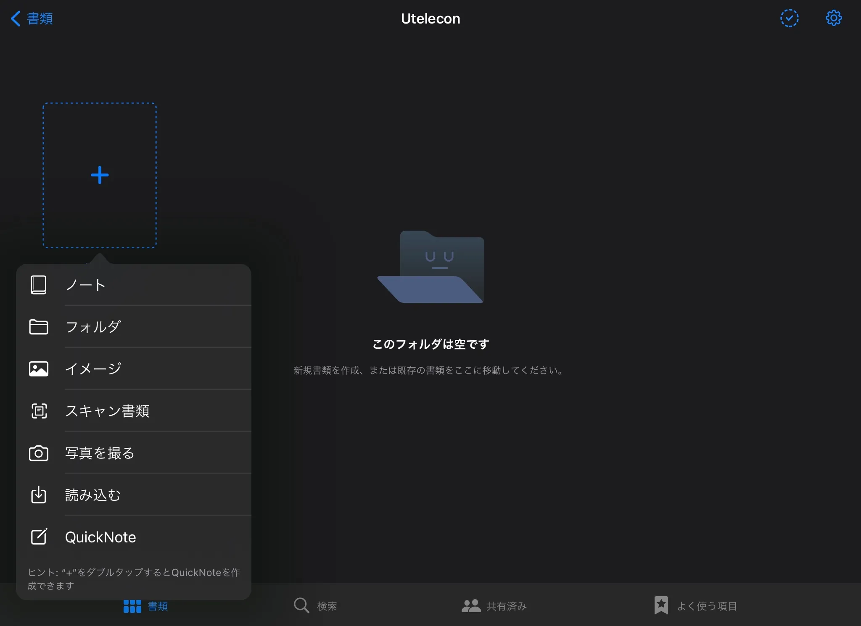861x626 pixels.
Task: Choose the スキャン書類 option
Action: point(107,411)
